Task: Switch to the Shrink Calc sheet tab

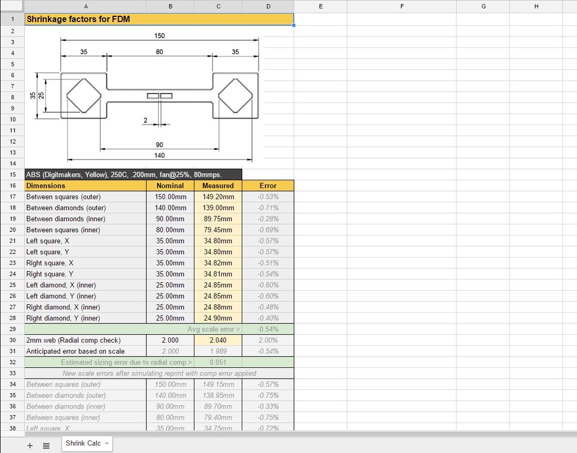Action: tap(83, 443)
